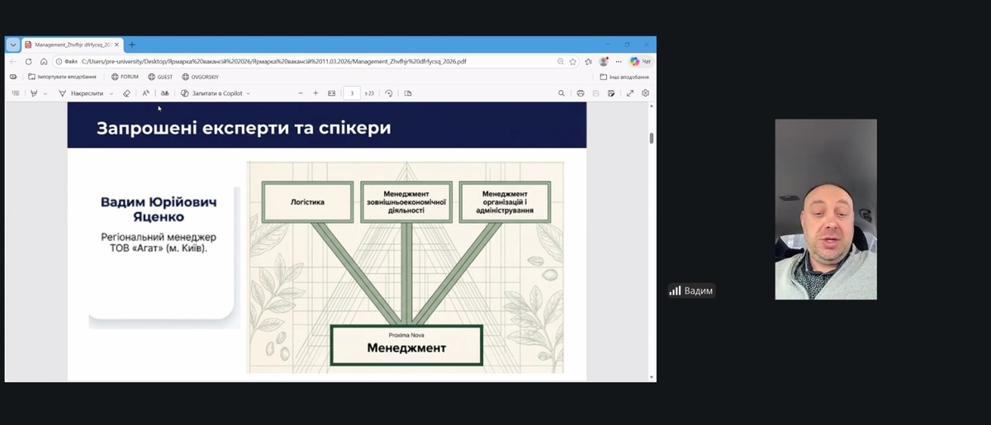This screenshot has height=425, width=991.
Task: Select the Management PDF browser tab
Action: [x=72, y=45]
